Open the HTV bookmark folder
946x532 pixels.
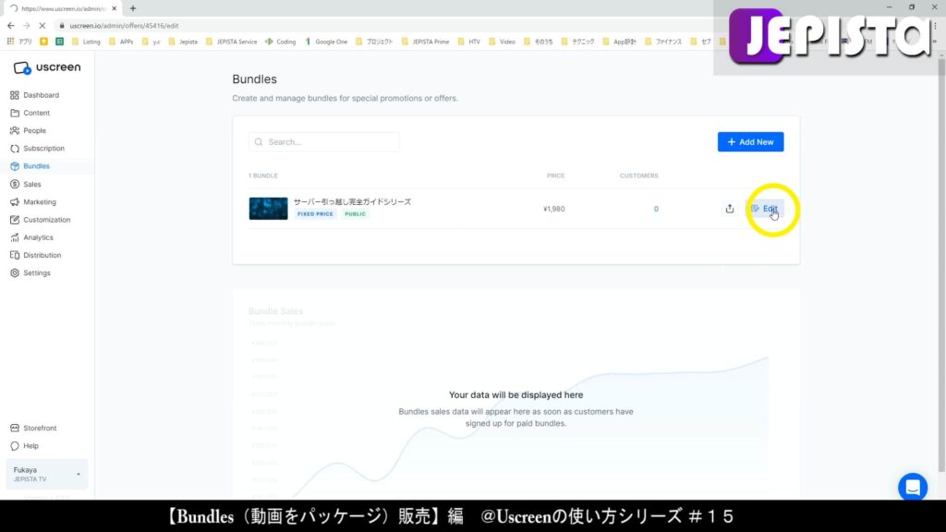[468, 42]
